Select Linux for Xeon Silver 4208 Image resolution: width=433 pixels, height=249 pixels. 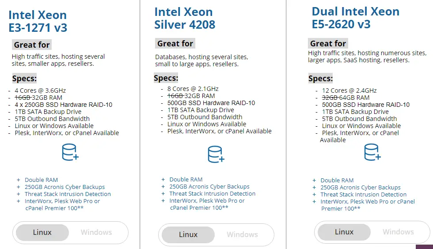tap(188, 234)
